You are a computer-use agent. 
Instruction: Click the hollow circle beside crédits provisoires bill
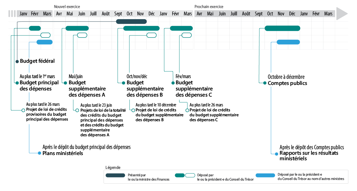tap(23, 110)
